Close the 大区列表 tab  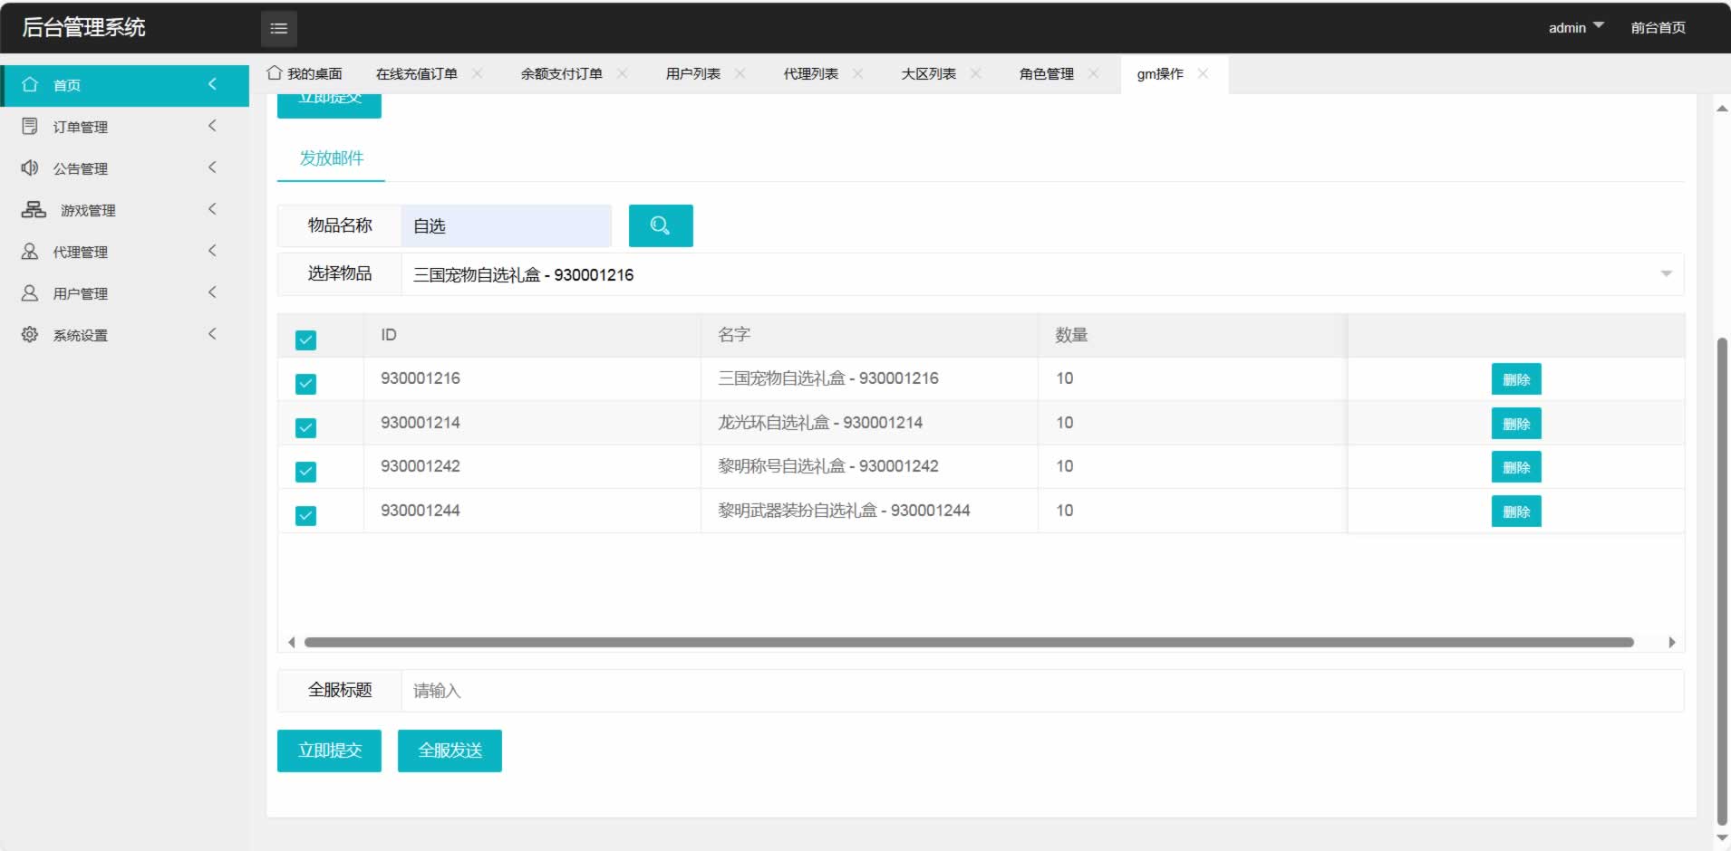976,73
